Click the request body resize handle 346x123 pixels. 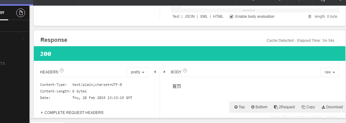point(249,10)
